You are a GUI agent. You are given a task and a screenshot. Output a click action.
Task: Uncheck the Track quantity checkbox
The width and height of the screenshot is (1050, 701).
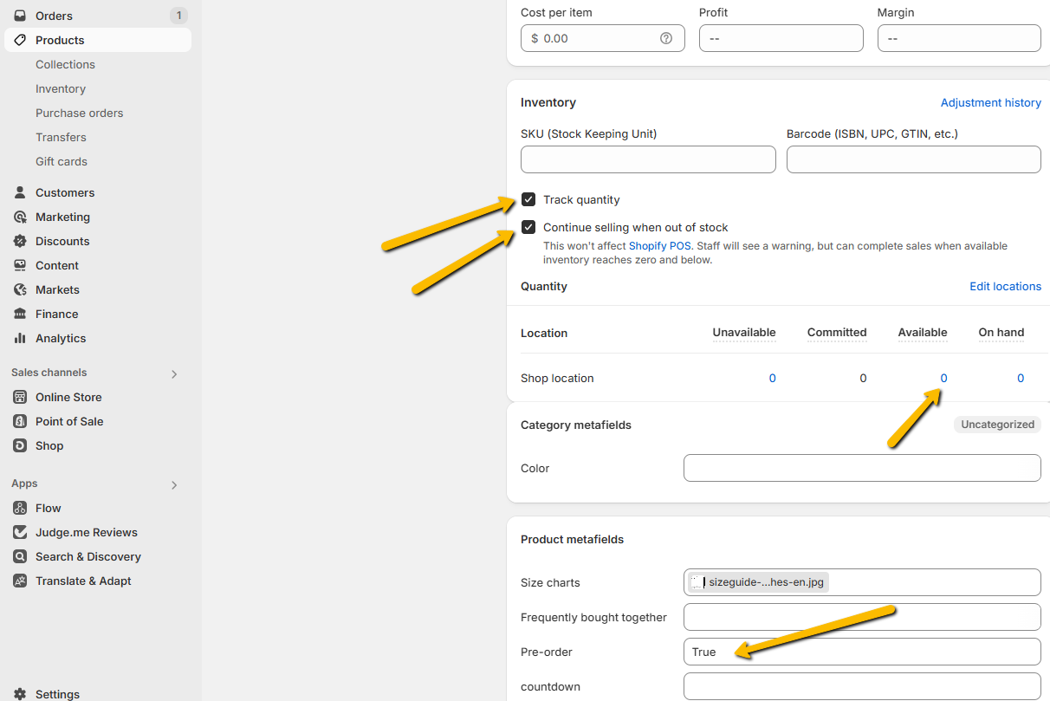528,200
